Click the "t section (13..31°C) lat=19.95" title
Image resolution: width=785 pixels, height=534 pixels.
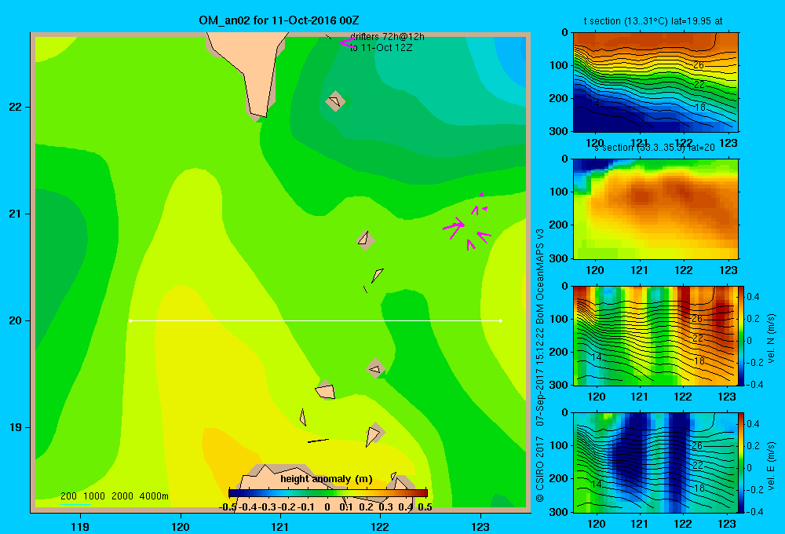coord(653,21)
